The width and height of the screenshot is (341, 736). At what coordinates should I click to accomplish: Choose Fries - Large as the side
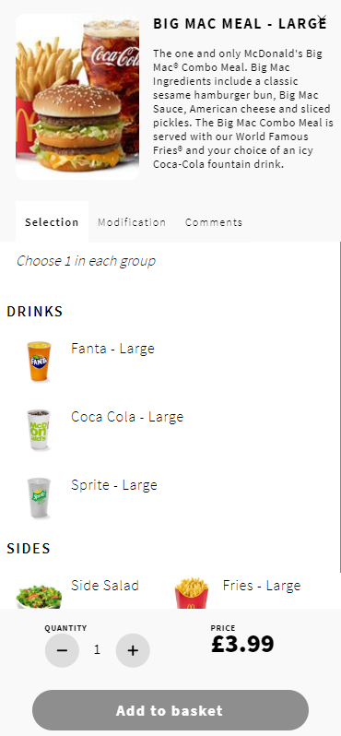coord(262,586)
